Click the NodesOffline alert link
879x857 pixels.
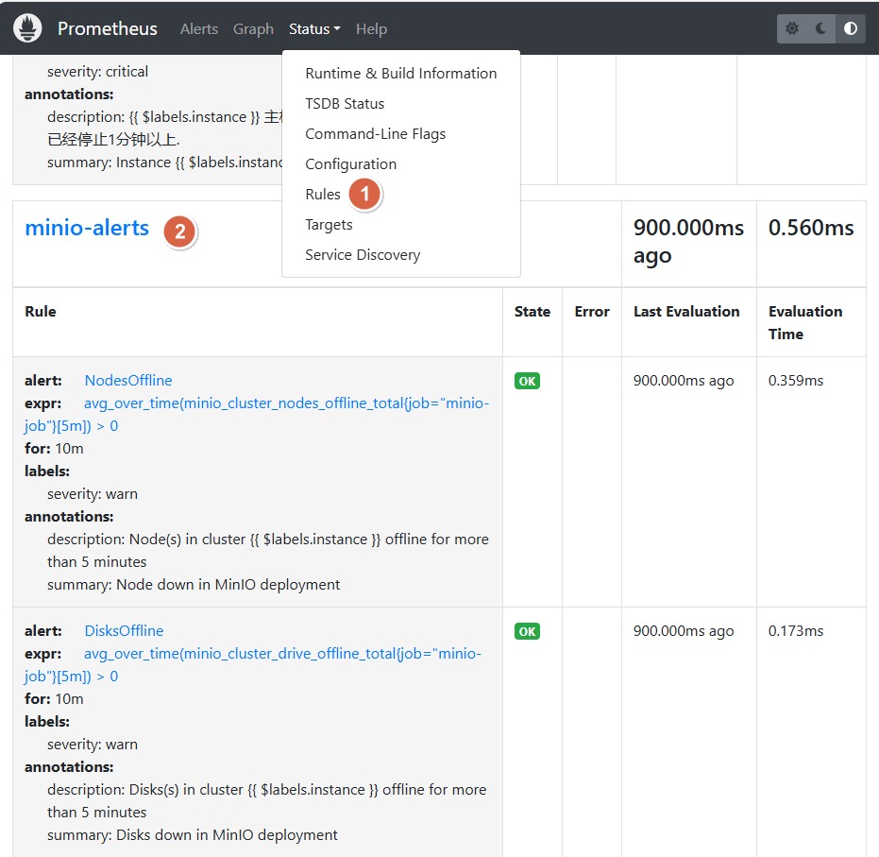(x=128, y=380)
